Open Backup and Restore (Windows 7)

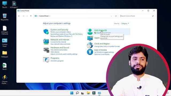click(x=61, y=36)
